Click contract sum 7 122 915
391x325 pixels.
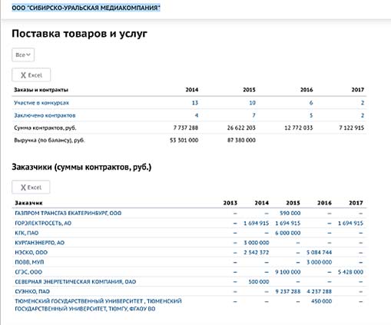pos(351,128)
